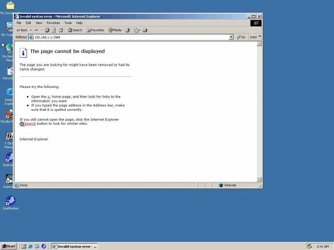Open the History toolbar icon
The image size is (334, 250).
(x=127, y=30)
